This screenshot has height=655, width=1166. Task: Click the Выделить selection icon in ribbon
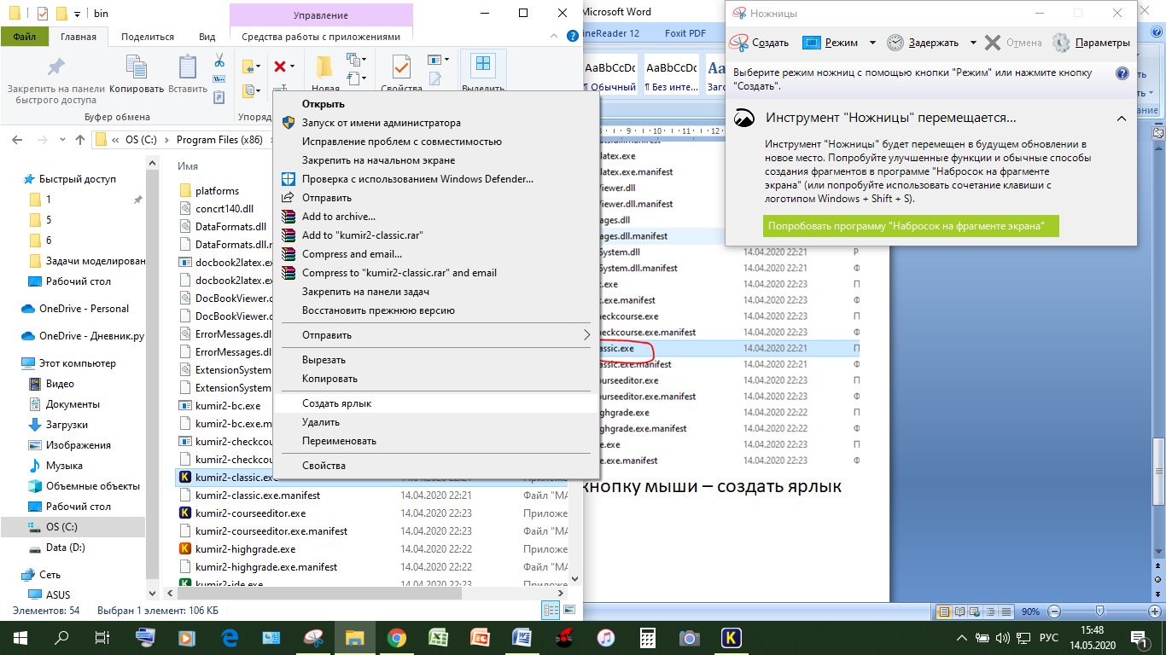click(x=483, y=66)
